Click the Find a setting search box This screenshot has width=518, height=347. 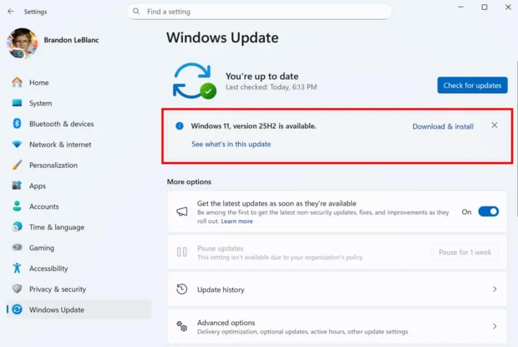click(x=260, y=11)
